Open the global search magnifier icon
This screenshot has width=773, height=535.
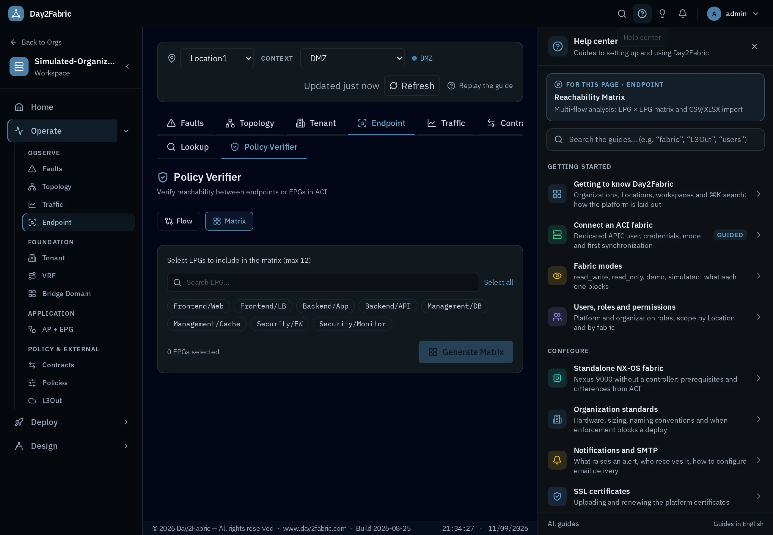click(x=622, y=14)
